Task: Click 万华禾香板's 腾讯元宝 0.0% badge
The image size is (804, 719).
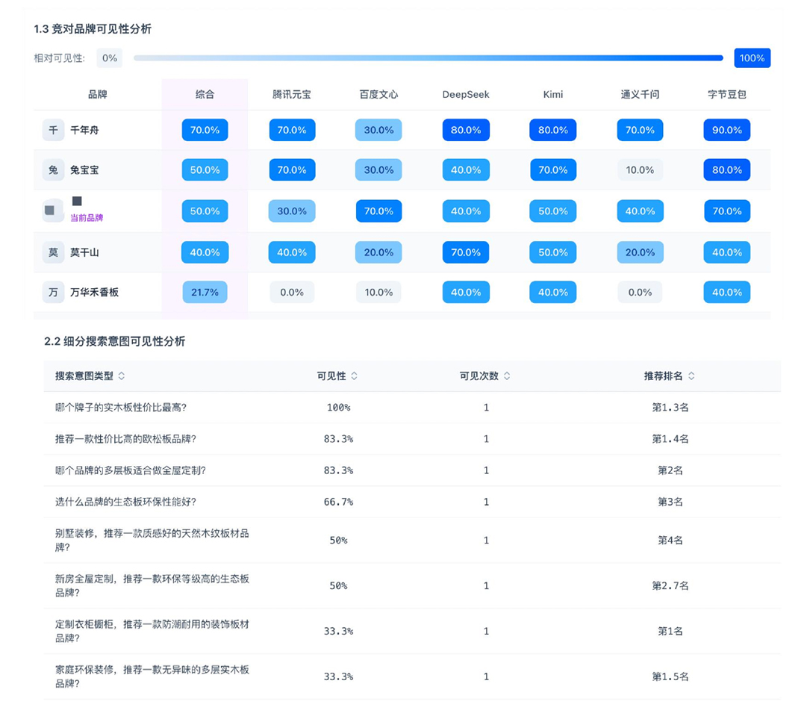Action: (292, 293)
